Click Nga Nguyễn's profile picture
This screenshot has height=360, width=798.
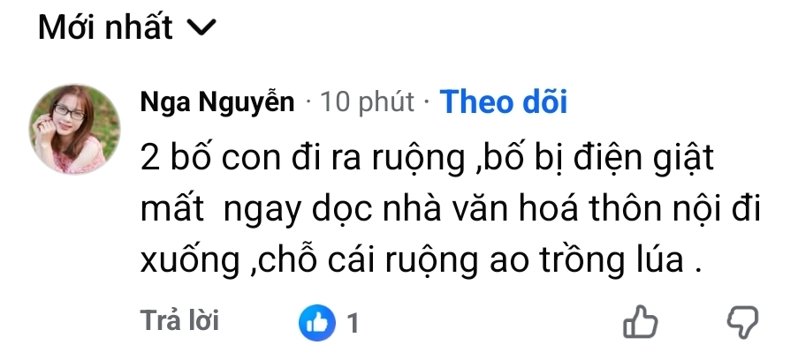coord(75,129)
